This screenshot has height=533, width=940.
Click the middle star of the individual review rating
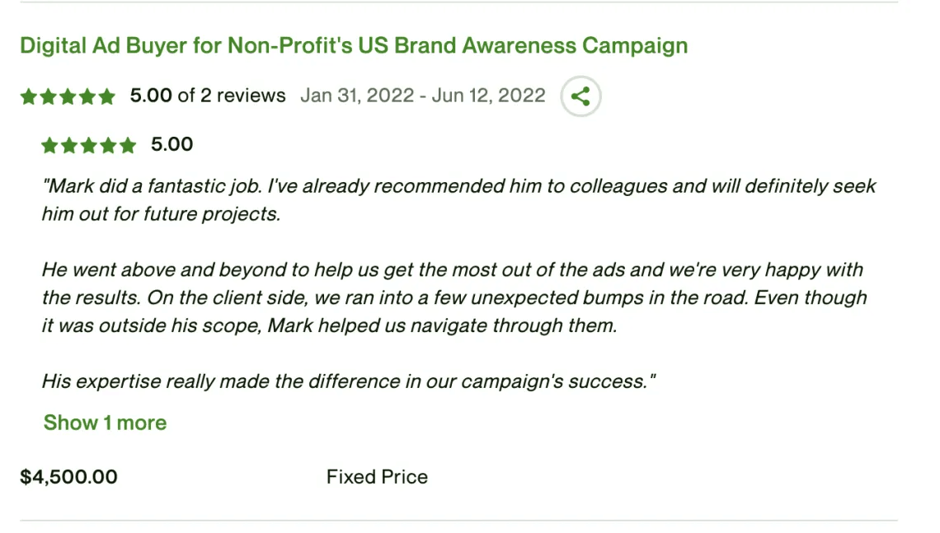(89, 145)
